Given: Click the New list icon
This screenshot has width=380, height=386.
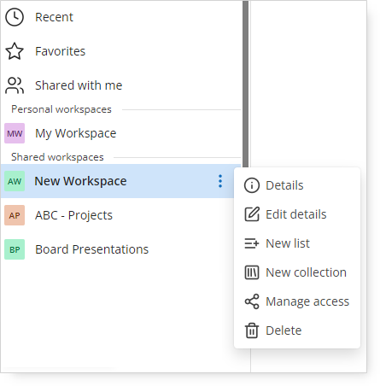Looking at the screenshot, I should pyautogui.click(x=252, y=243).
